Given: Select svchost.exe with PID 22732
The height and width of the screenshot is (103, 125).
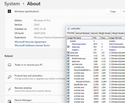Looking at the screenshot, I should tap(79, 73).
